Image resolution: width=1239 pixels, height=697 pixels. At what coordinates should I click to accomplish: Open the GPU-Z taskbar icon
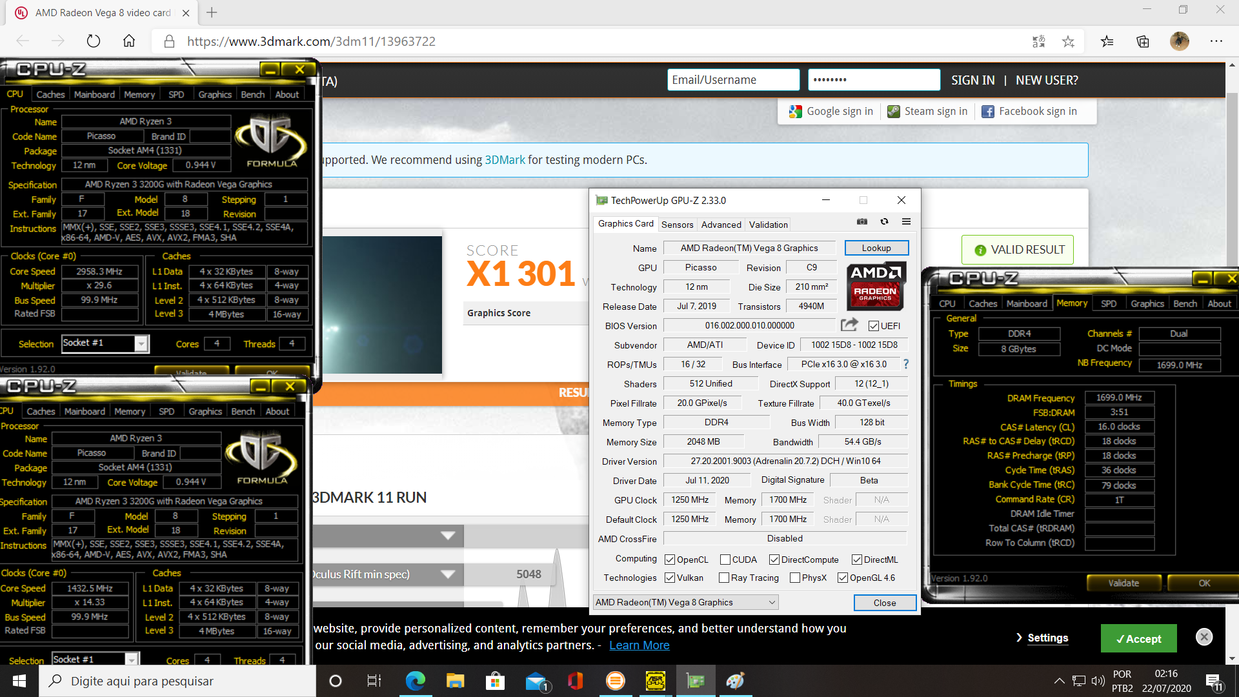coord(696,681)
